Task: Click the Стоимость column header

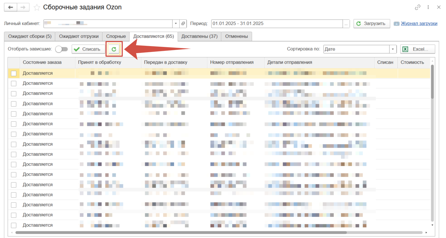Action: click(414, 62)
